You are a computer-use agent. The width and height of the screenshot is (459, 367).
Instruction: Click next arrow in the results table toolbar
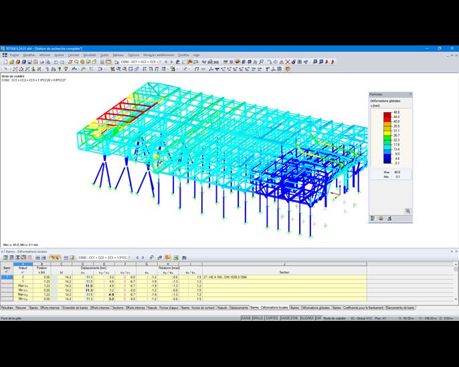143,257
